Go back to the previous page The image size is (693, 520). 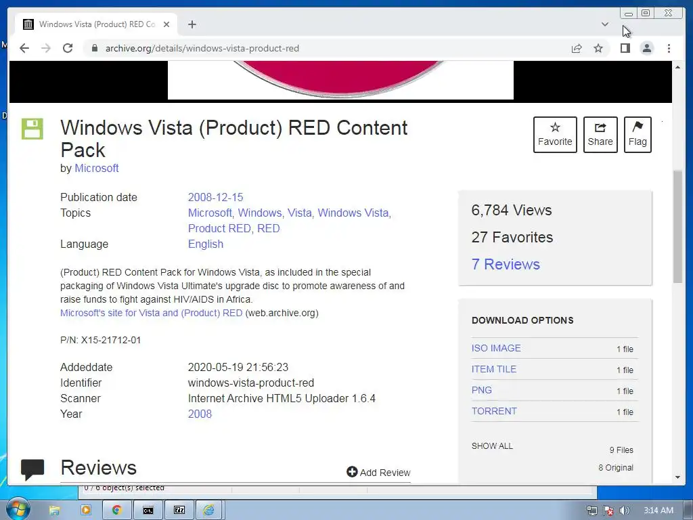pos(24,48)
